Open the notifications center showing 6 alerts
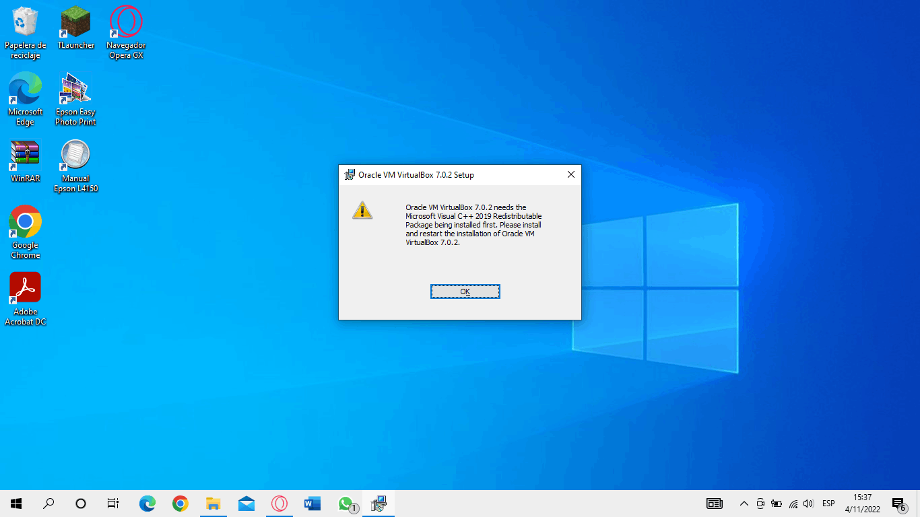 coord(898,503)
